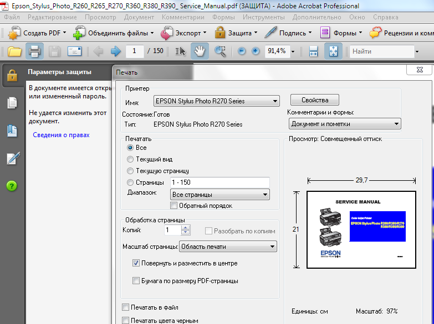Open the Масштаб страницы dropdown
The image size is (434, 324).
(228, 247)
